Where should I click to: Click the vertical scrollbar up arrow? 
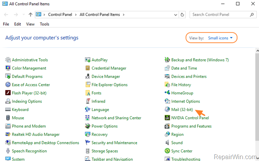pos(257,51)
